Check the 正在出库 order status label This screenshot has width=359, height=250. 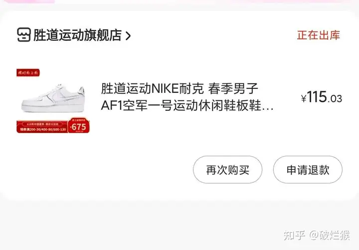pyautogui.click(x=319, y=35)
